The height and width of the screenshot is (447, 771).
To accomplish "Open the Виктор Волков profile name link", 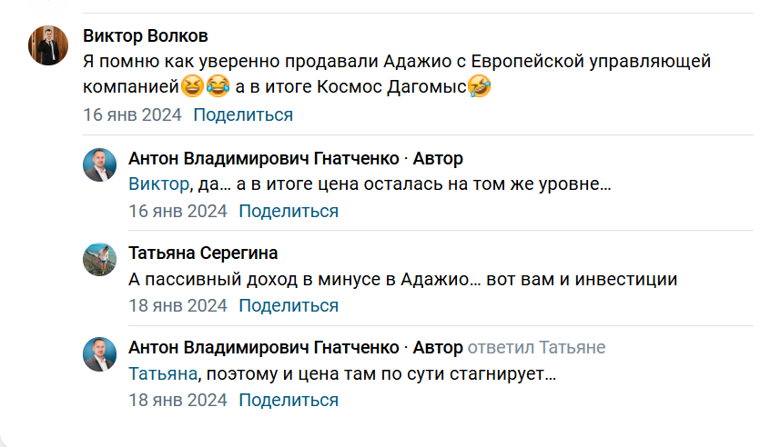I will tap(146, 36).
